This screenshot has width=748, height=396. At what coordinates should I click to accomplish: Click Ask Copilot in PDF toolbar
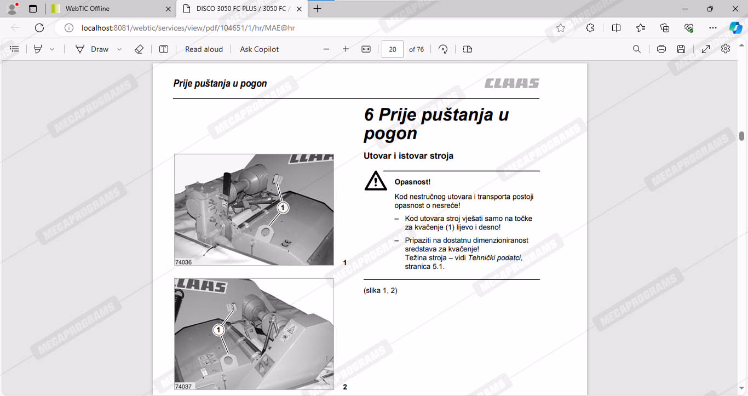pos(259,49)
